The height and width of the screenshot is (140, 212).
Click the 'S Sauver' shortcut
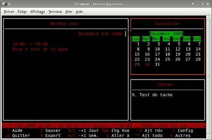click(x=50, y=130)
